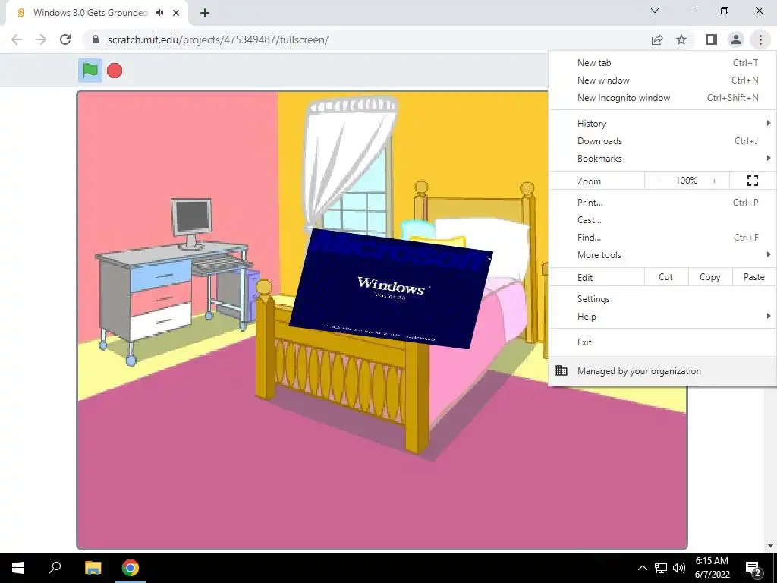Screen dimensions: 777x583
Task: Open the notification center icon
Action: pyautogui.click(x=753, y=568)
